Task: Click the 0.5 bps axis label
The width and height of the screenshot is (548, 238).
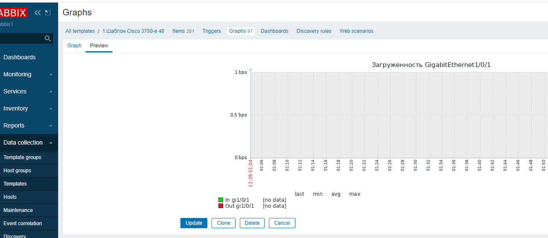Action: click(239, 115)
